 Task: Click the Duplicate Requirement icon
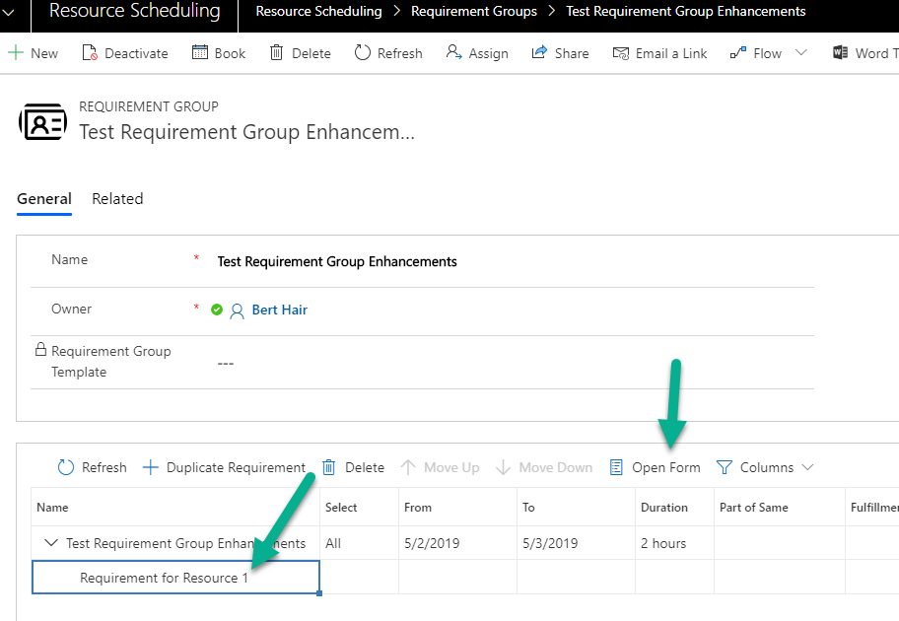pyautogui.click(x=151, y=466)
